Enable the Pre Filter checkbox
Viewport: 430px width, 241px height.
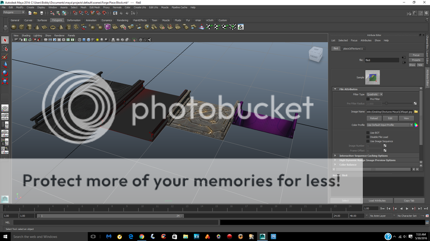coord(368,99)
